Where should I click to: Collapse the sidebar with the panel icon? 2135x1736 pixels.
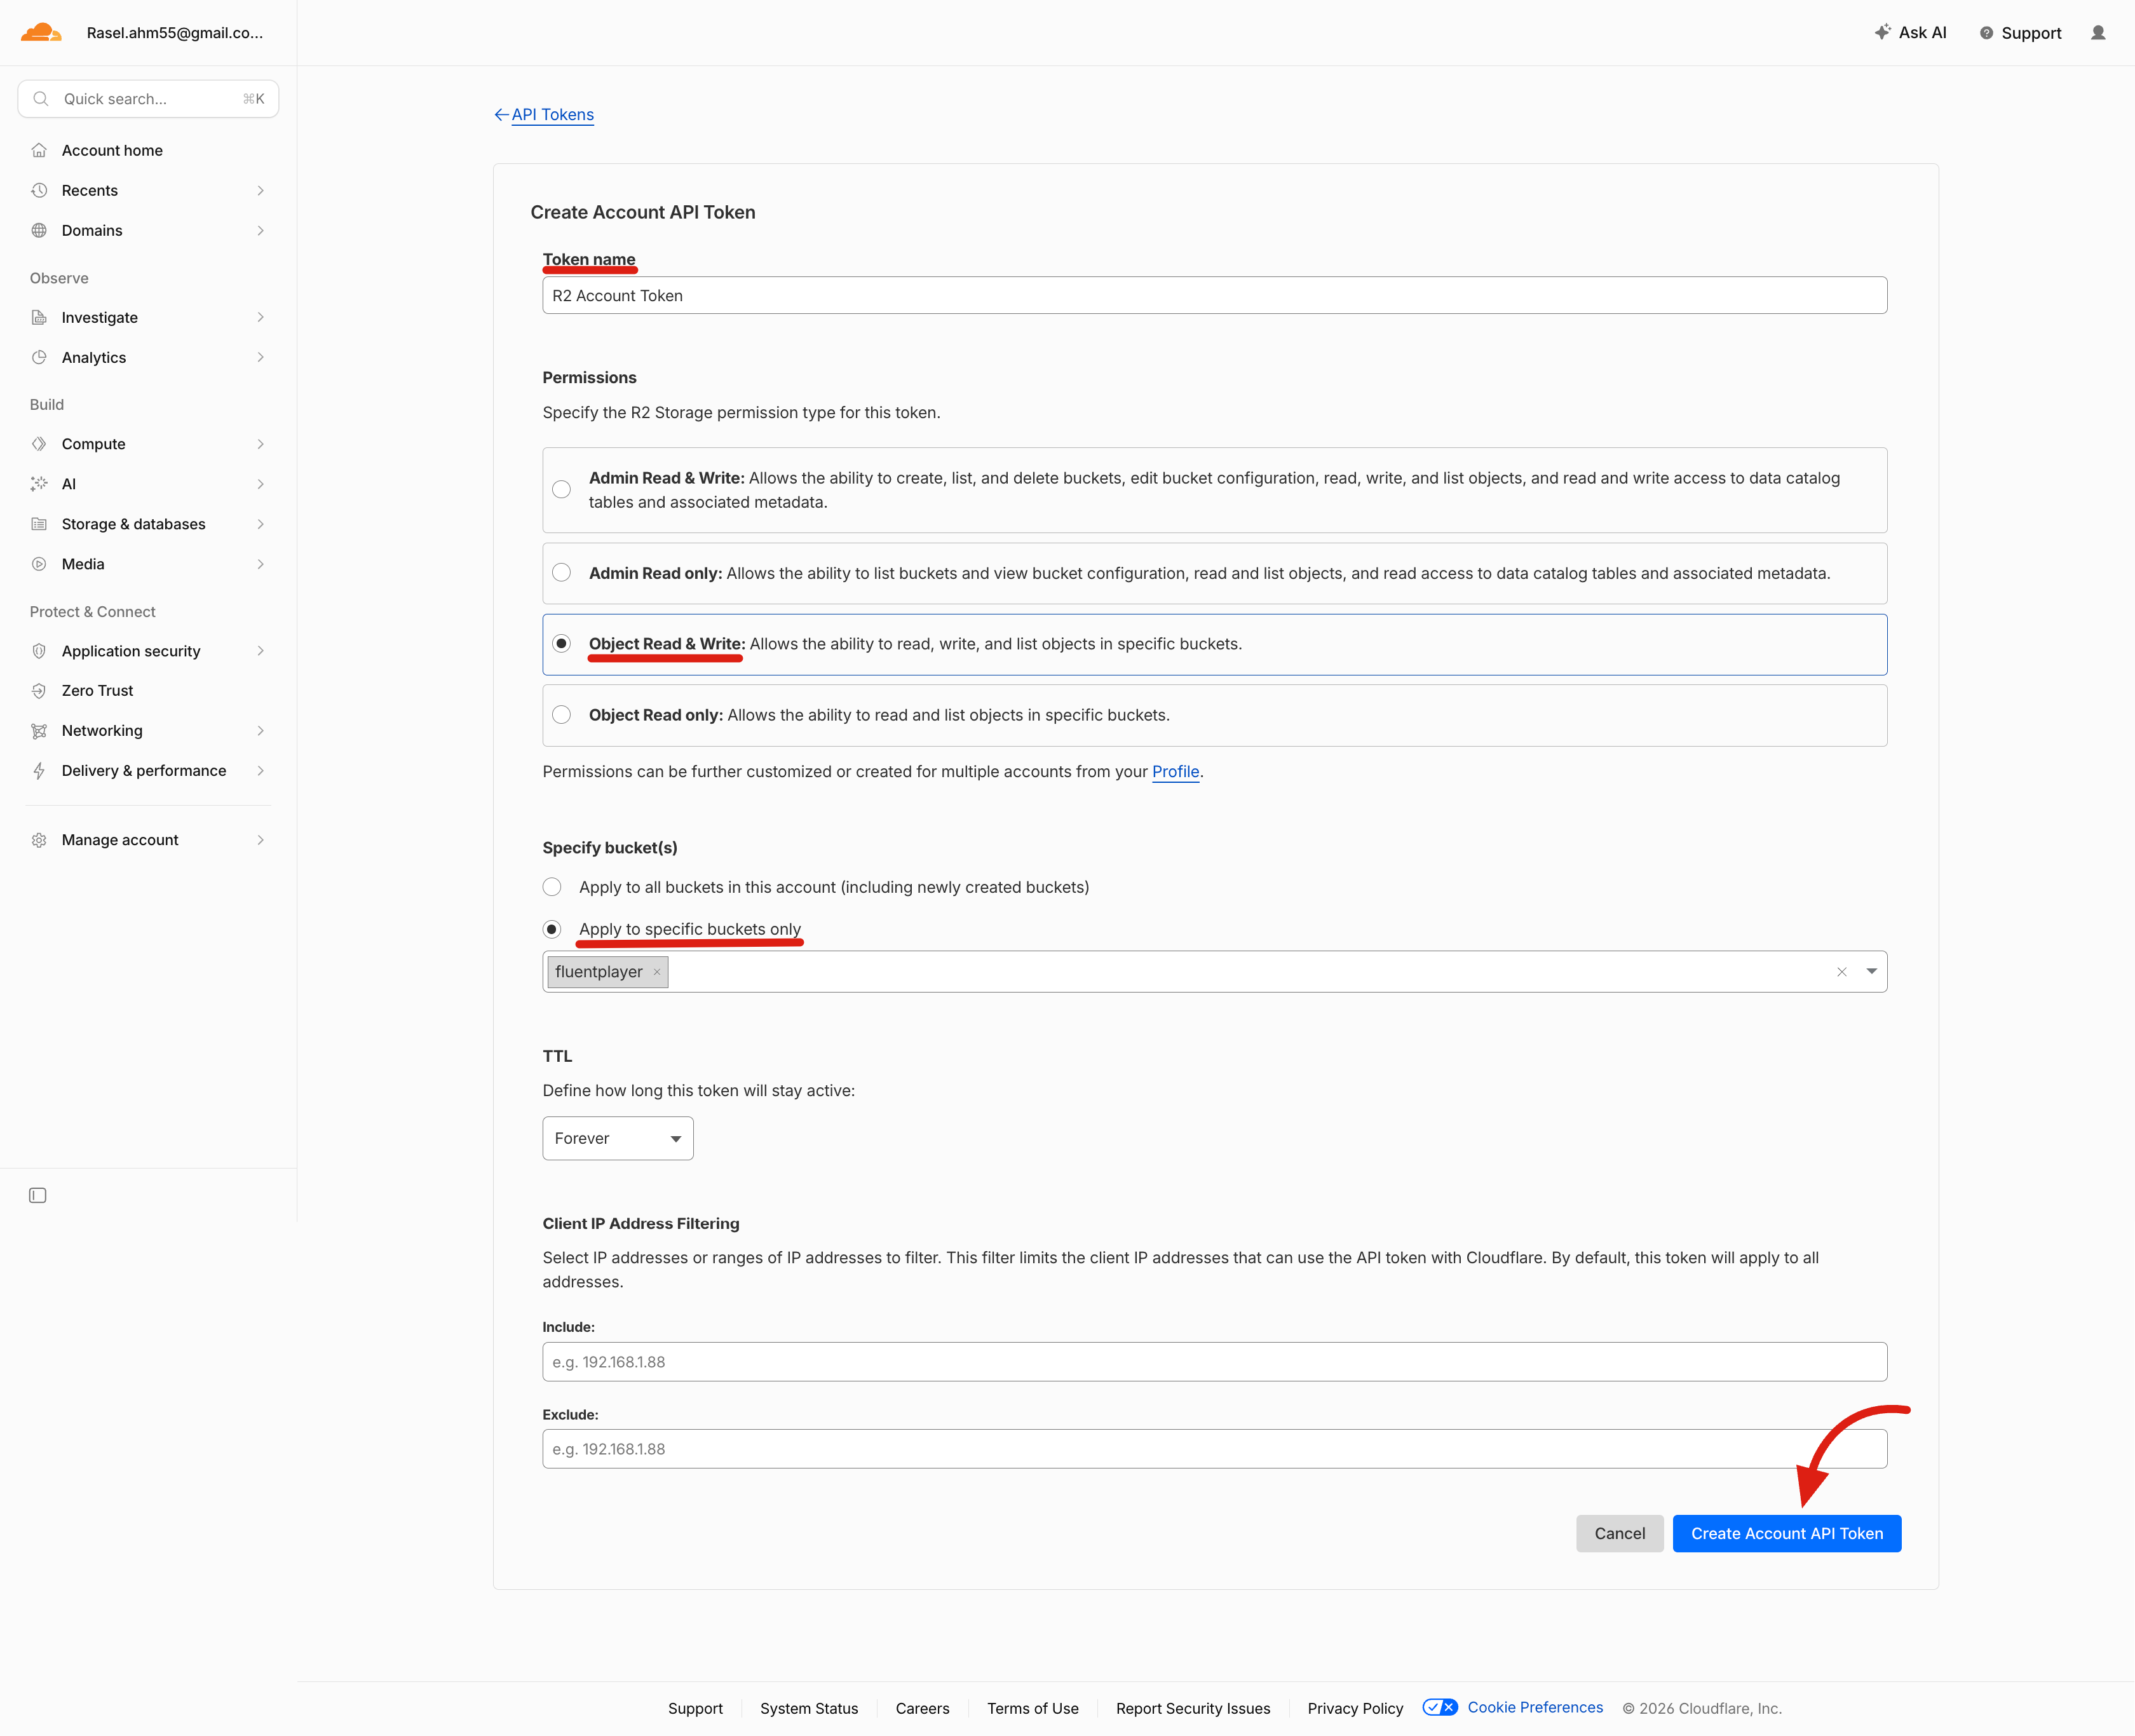click(38, 1195)
